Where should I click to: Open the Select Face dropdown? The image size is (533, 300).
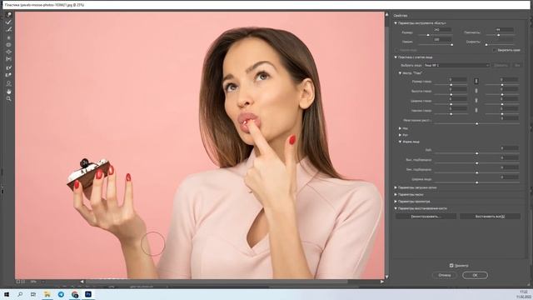[456, 65]
